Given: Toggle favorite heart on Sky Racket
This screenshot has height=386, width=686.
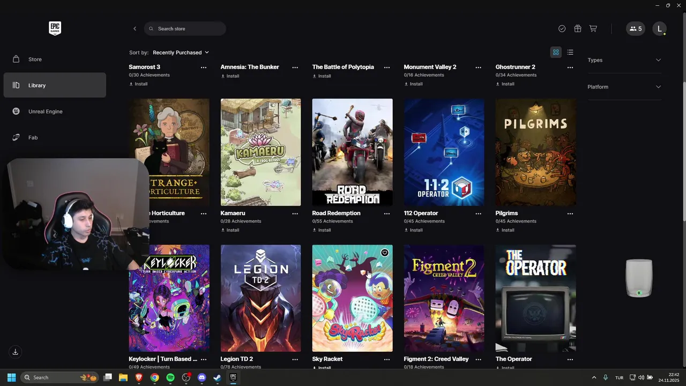Looking at the screenshot, I should point(385,253).
